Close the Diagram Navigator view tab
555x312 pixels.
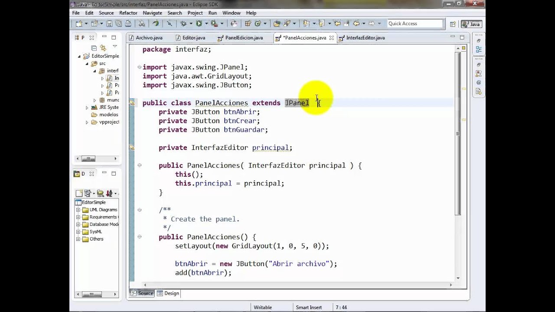click(91, 174)
